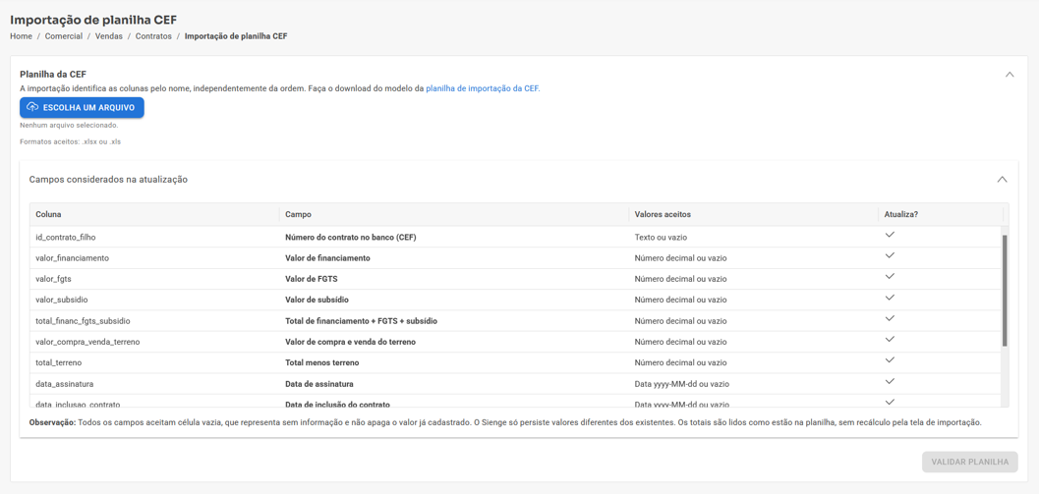Image resolution: width=1039 pixels, height=494 pixels.
Task: Click the Atualiza? column header
Action: [x=941, y=214]
